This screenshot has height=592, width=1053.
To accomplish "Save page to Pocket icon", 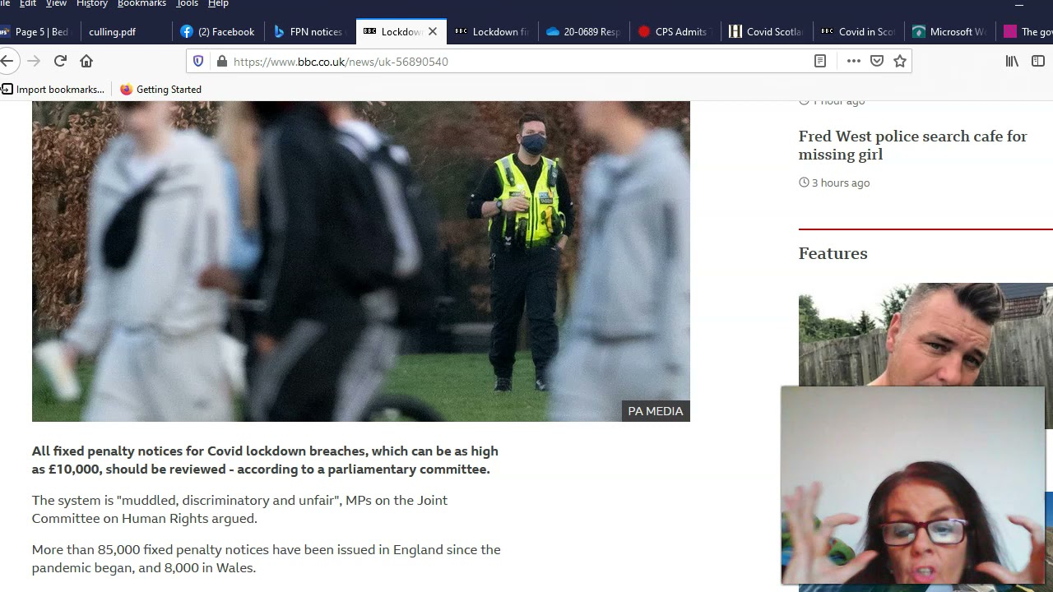I will click(877, 61).
